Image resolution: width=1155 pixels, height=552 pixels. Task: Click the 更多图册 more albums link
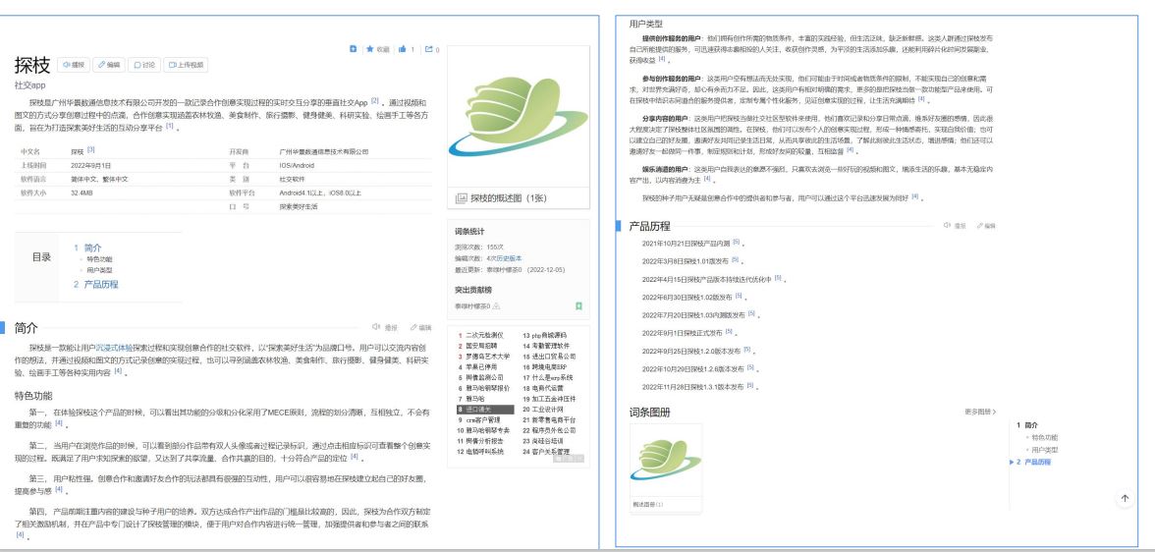click(x=980, y=412)
